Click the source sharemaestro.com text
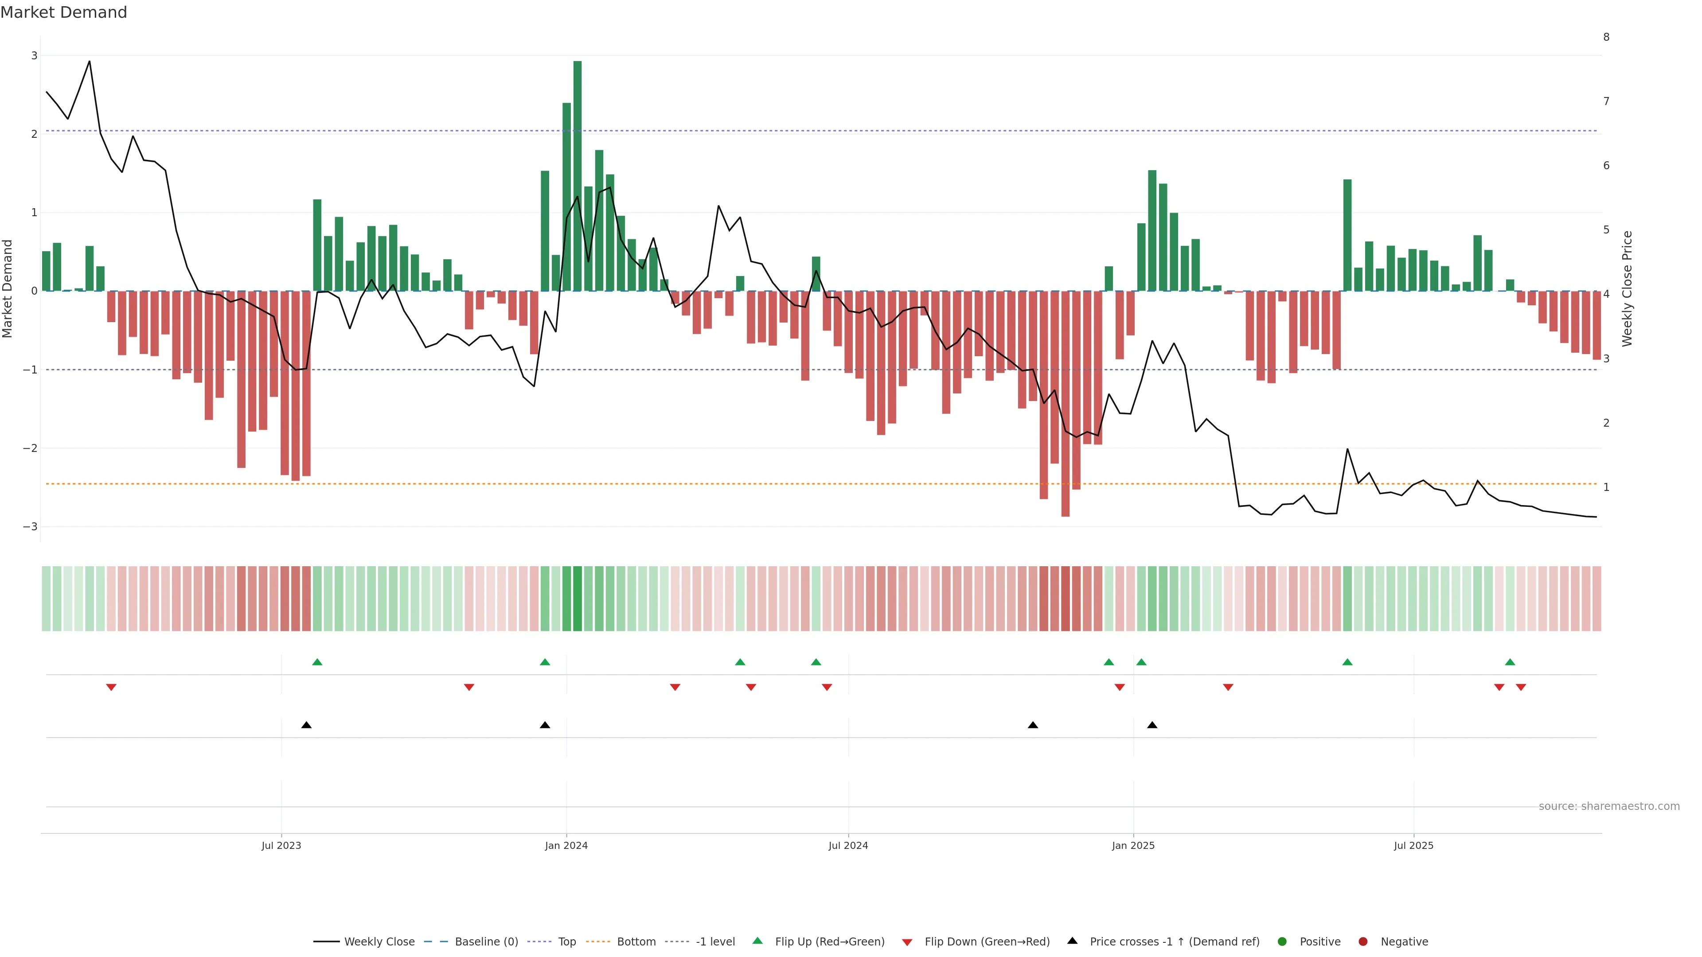This screenshot has height=957, width=1702. tap(1609, 806)
